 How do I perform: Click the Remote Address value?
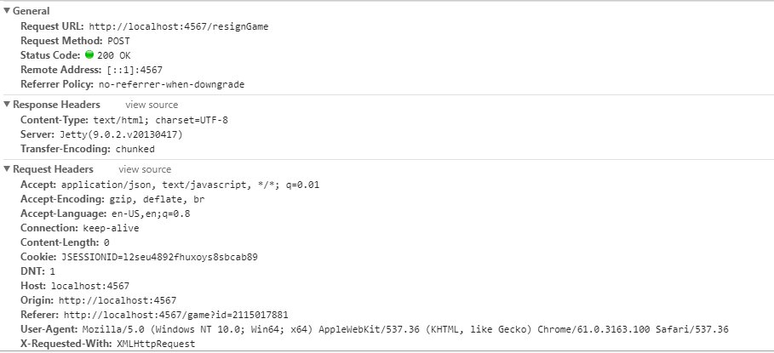[135, 70]
